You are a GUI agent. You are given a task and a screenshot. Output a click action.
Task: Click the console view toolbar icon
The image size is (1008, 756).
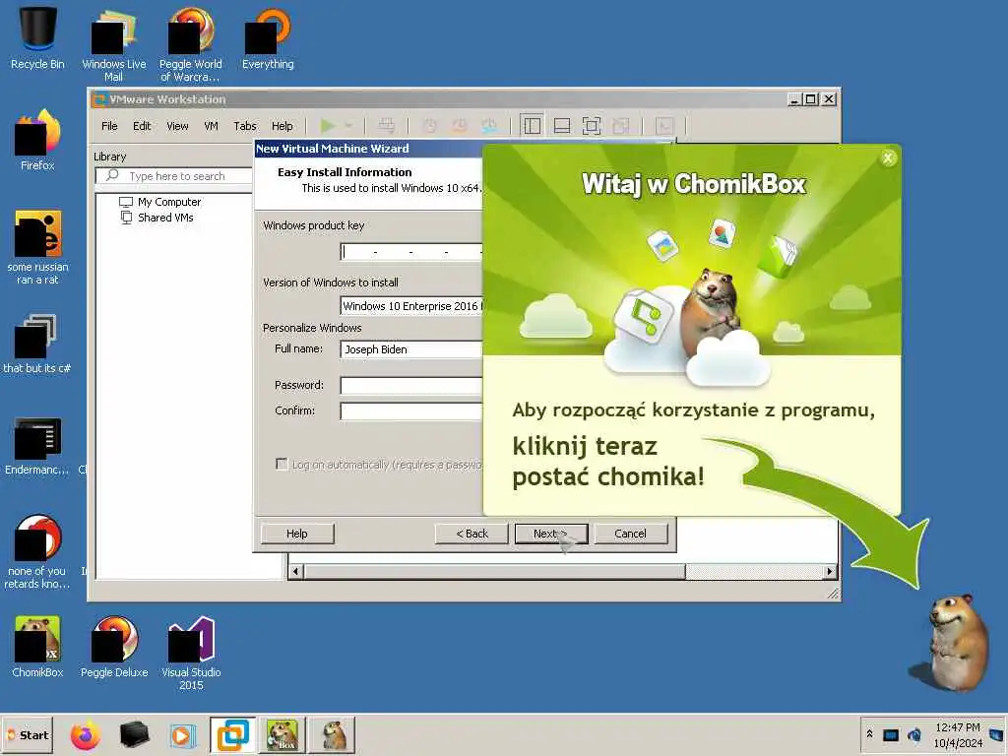(664, 125)
